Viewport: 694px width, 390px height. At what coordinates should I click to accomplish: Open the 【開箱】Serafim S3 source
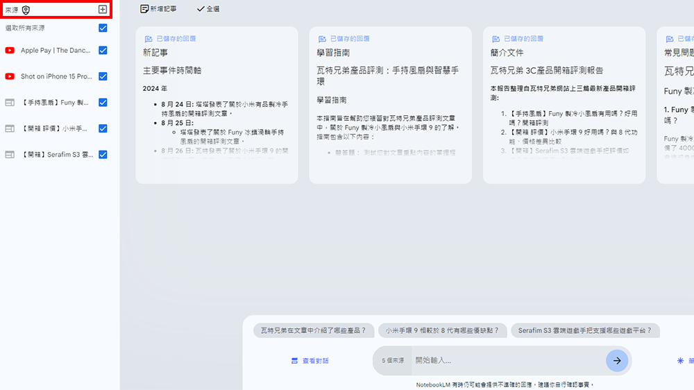57,155
